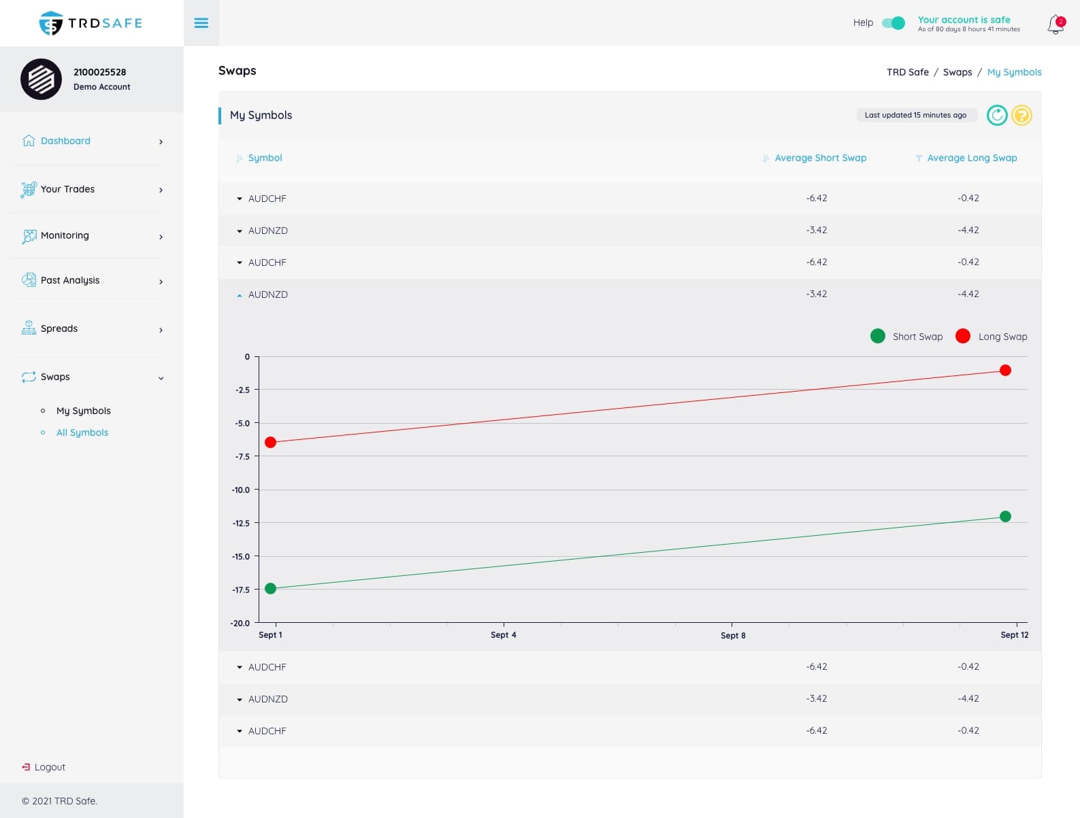Click the Symbol column header

(265, 158)
